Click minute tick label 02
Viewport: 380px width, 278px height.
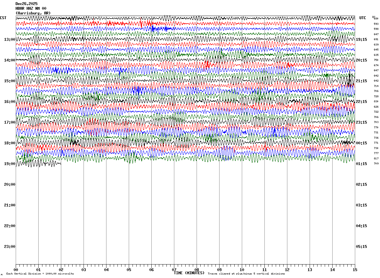(x=61, y=270)
